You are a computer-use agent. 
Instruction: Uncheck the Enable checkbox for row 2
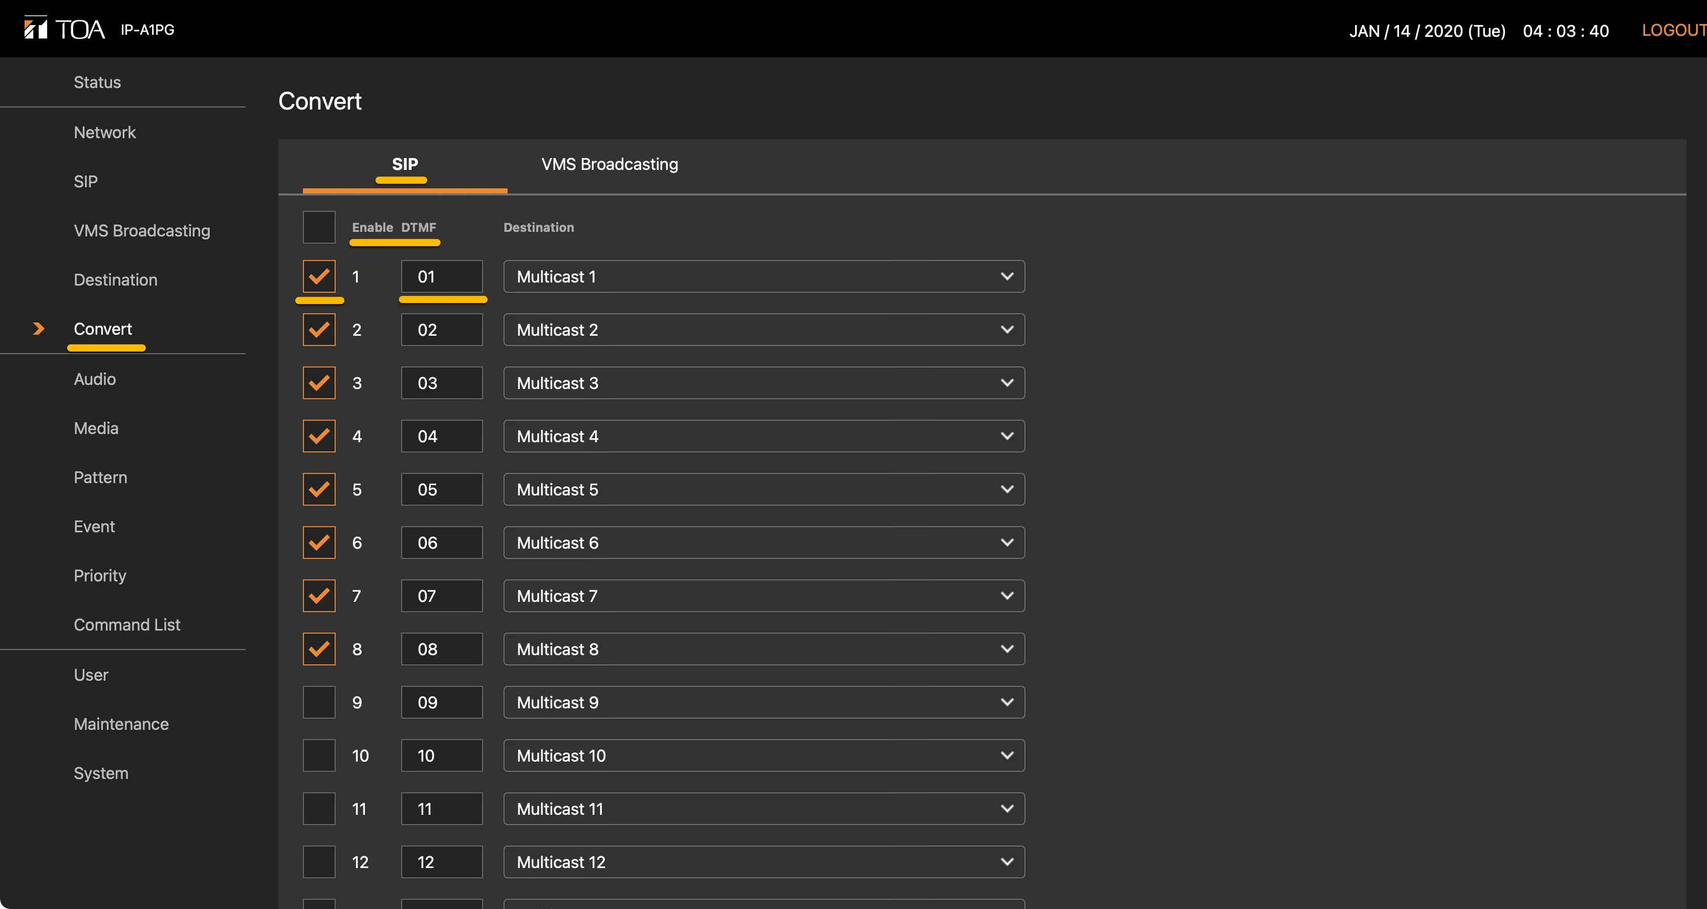tap(319, 330)
